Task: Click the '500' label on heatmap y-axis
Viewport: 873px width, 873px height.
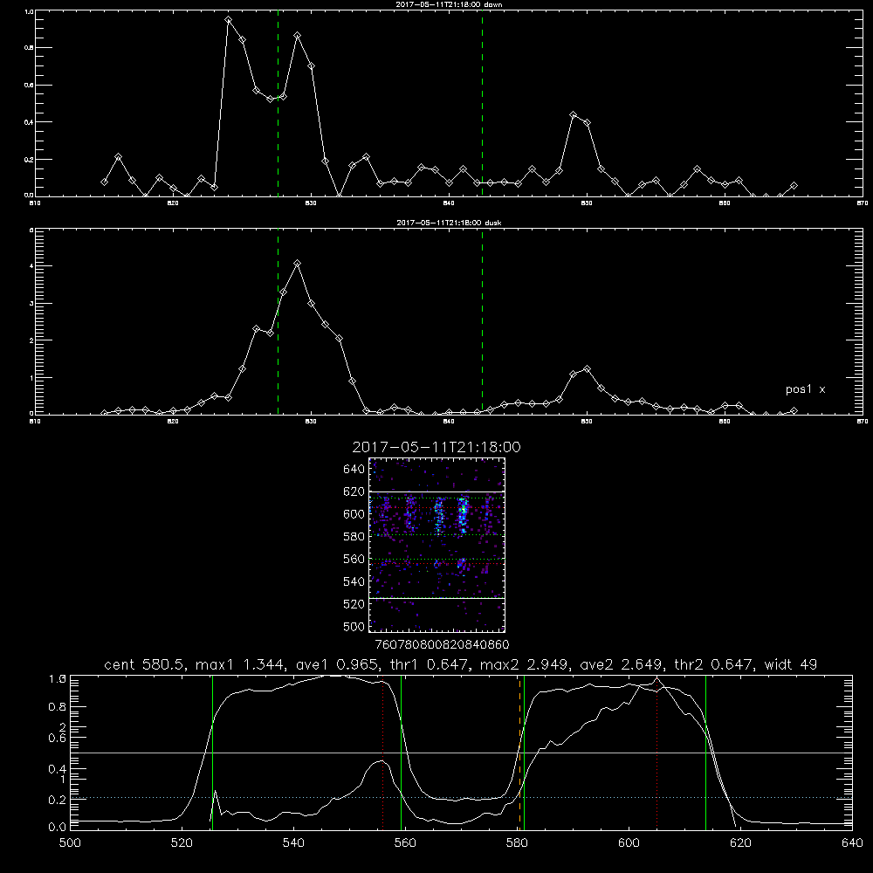Action: click(354, 626)
